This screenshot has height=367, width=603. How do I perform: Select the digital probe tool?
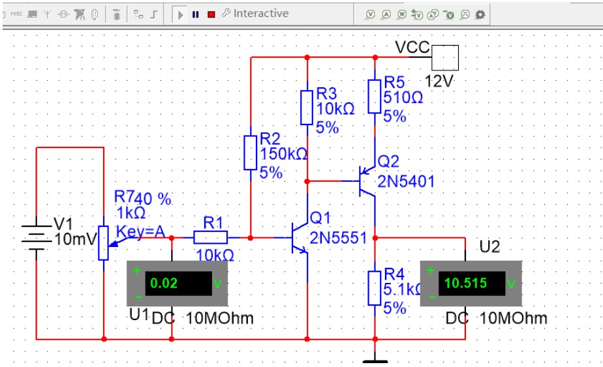[465, 14]
